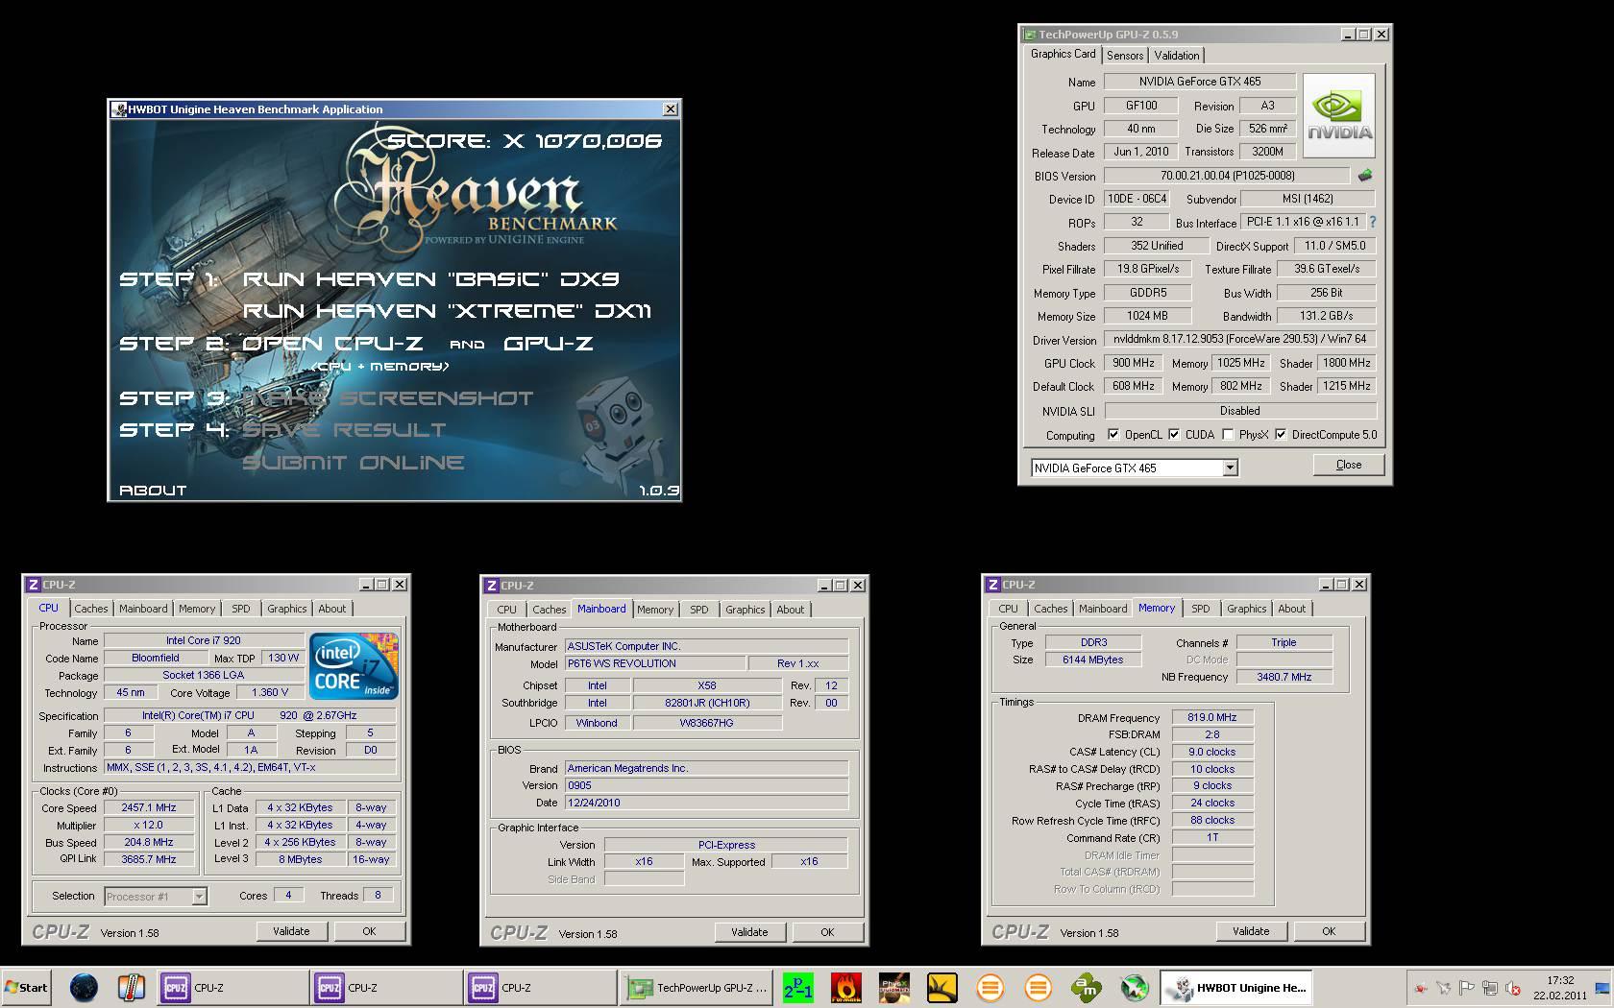Click OK in the Mainboard CPU-Z window
Screen dimensions: 1614x1008
point(827,932)
